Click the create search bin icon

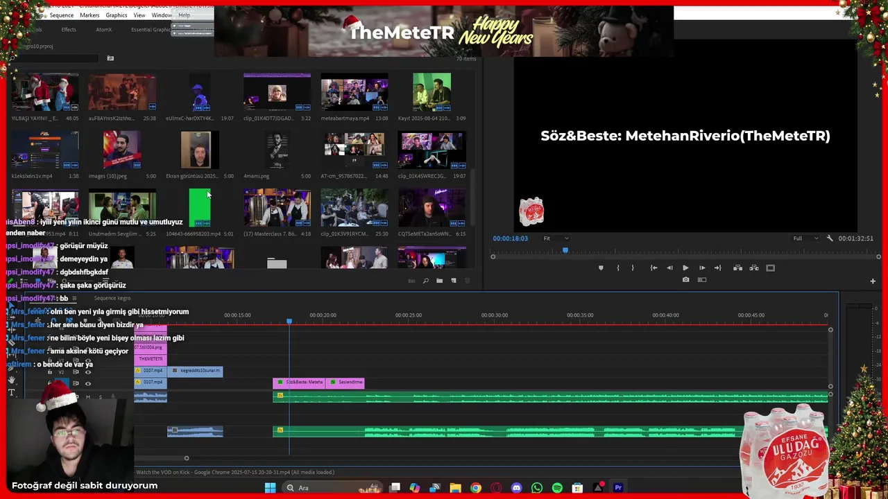[x=110, y=59]
